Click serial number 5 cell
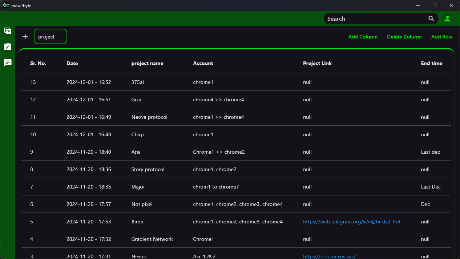 click(32, 222)
